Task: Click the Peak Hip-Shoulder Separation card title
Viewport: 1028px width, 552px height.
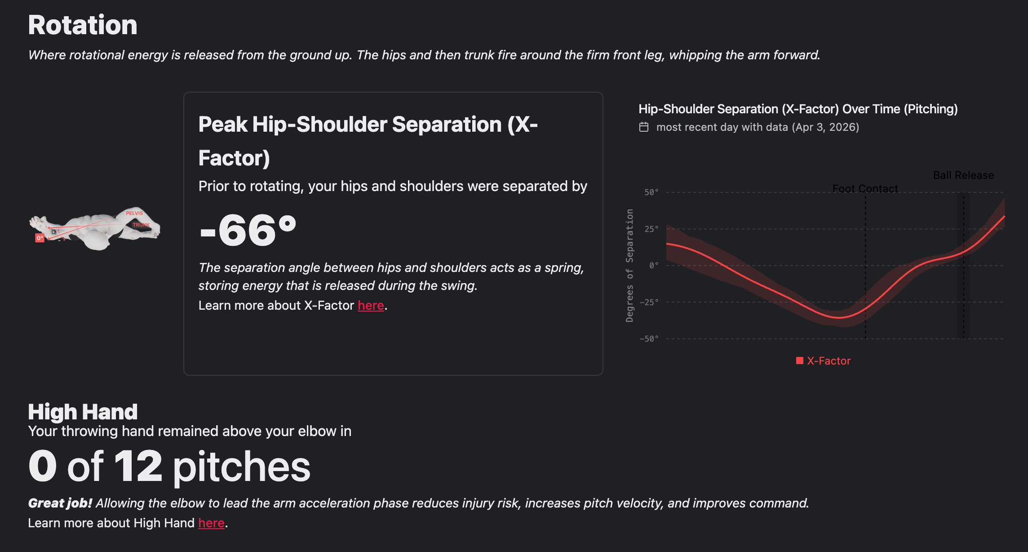Action: pyautogui.click(x=368, y=141)
